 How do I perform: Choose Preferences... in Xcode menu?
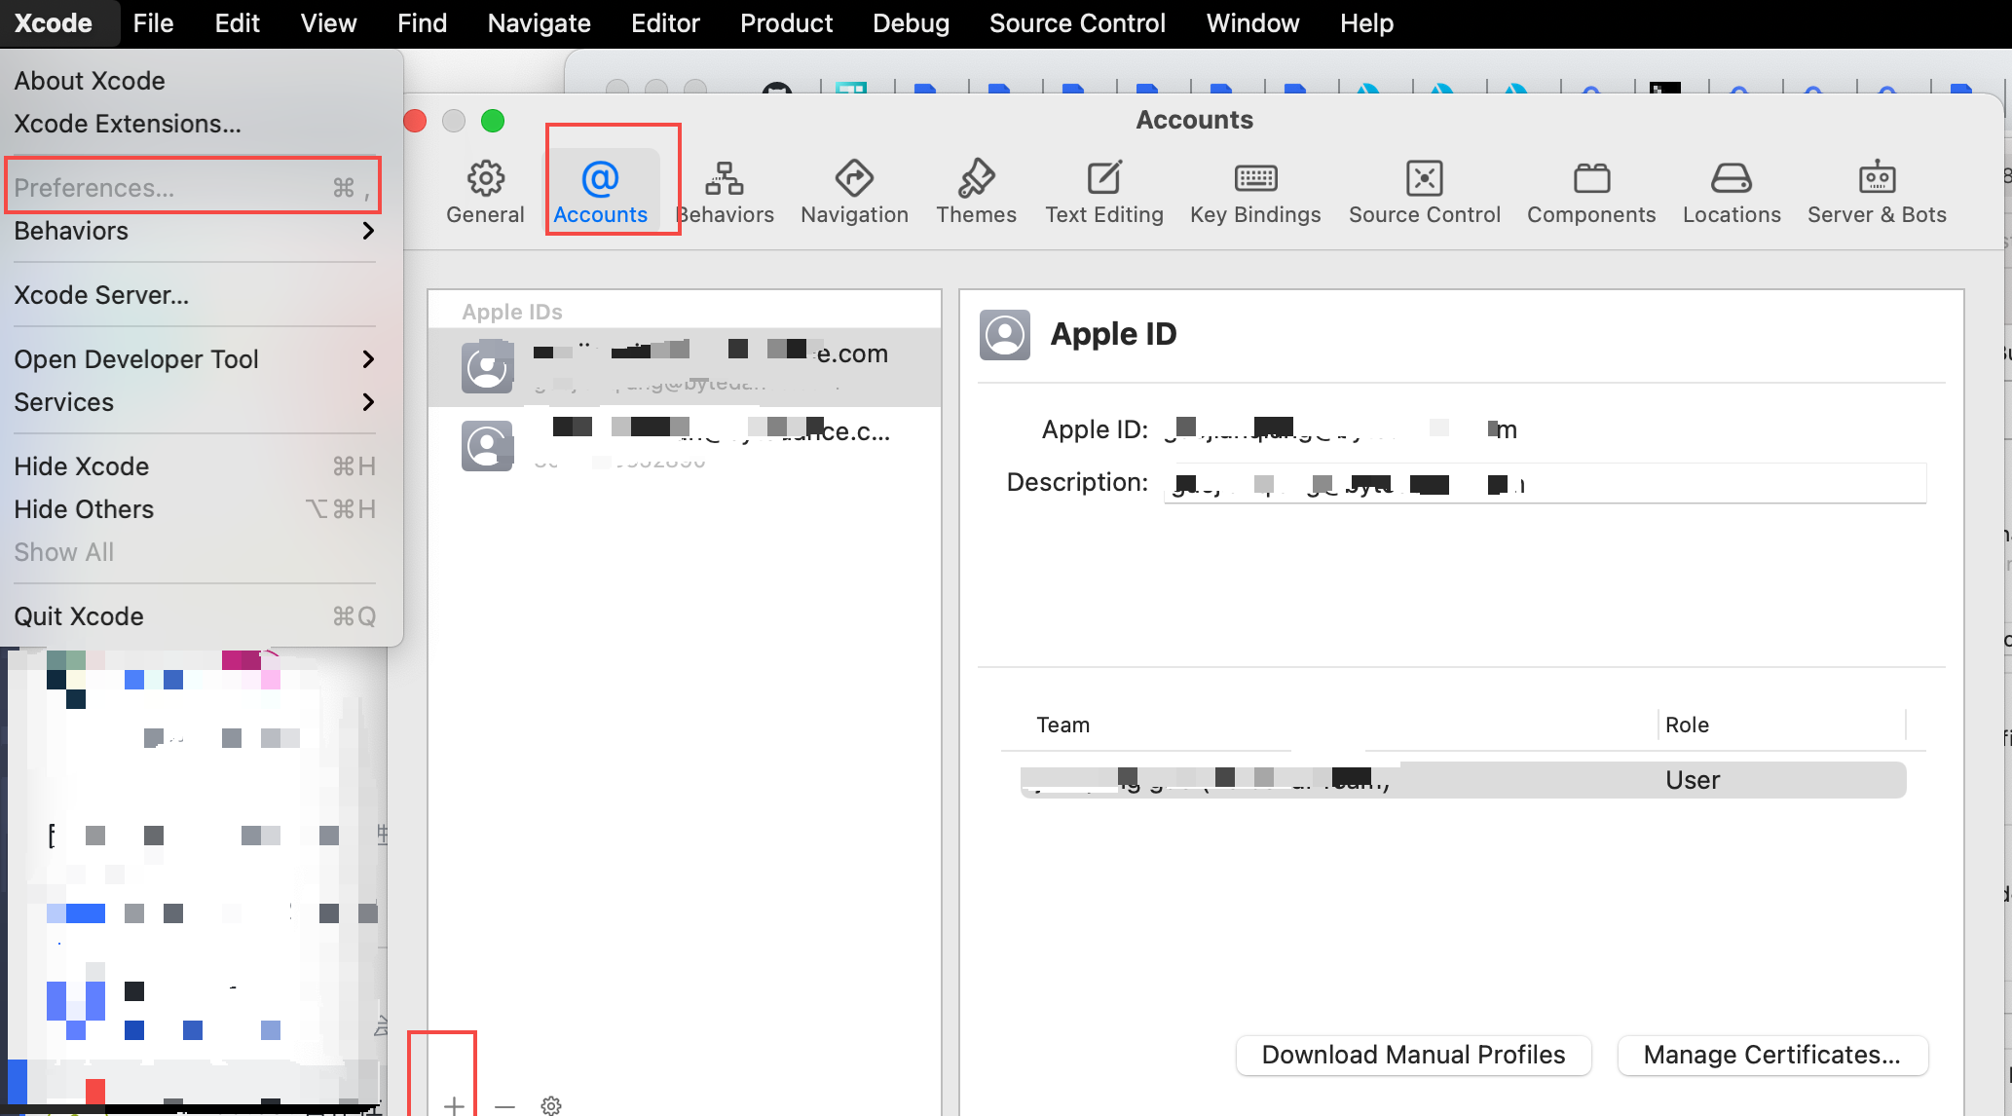(195, 187)
